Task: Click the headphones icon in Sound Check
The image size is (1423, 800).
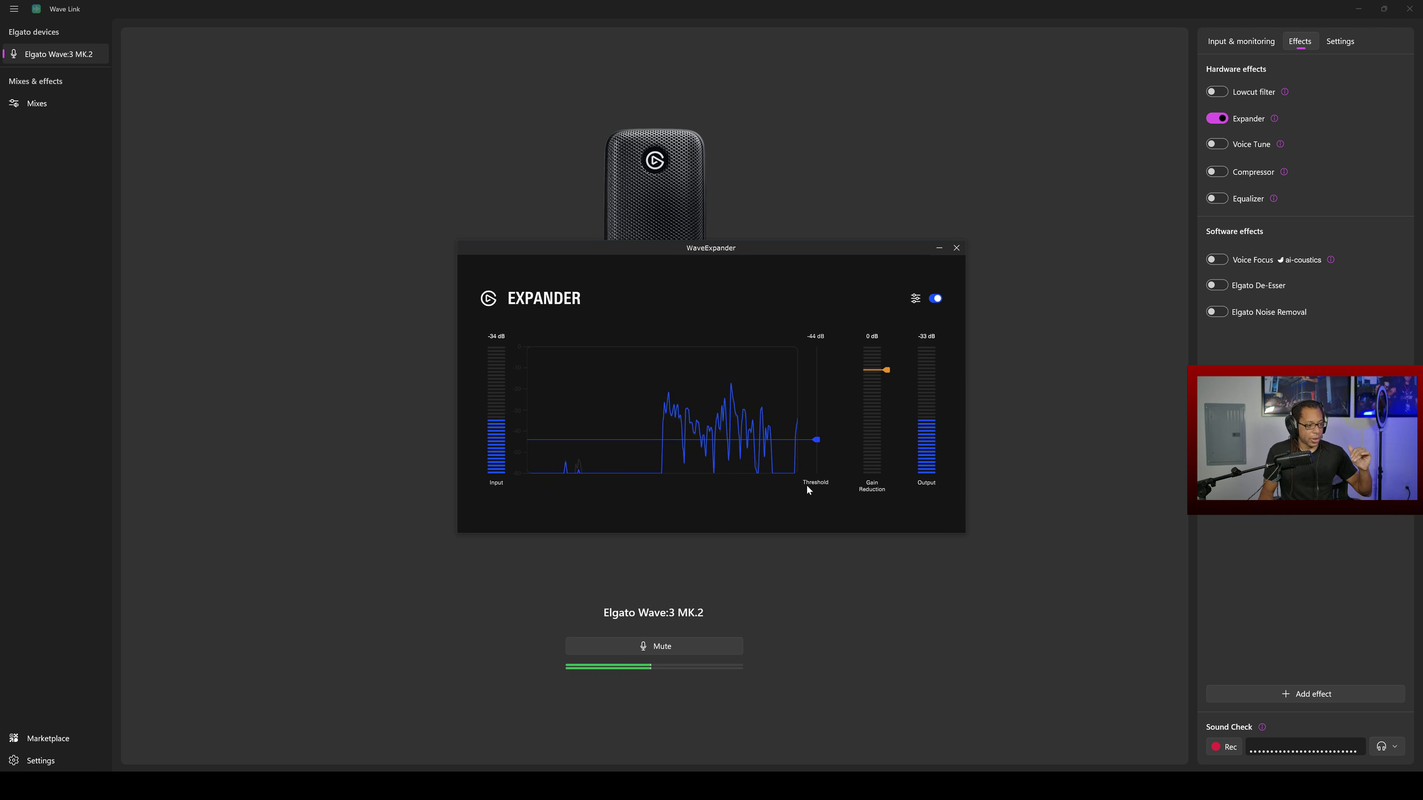Action: 1381,747
